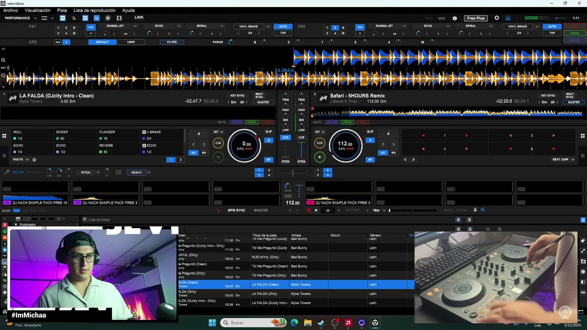Click the LINK button
The image size is (587, 330).
click(x=139, y=17)
